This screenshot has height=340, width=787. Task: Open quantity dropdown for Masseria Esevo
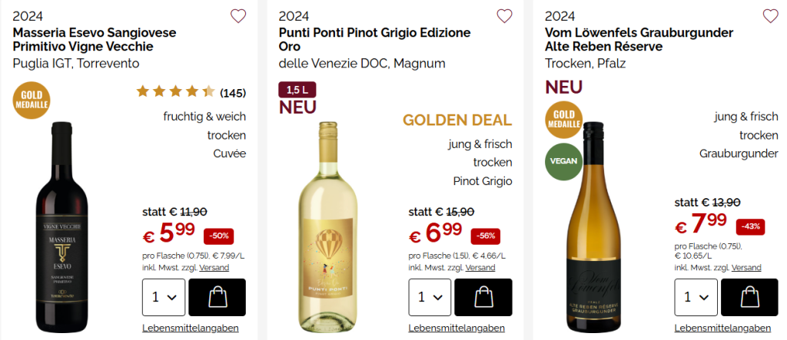click(164, 297)
